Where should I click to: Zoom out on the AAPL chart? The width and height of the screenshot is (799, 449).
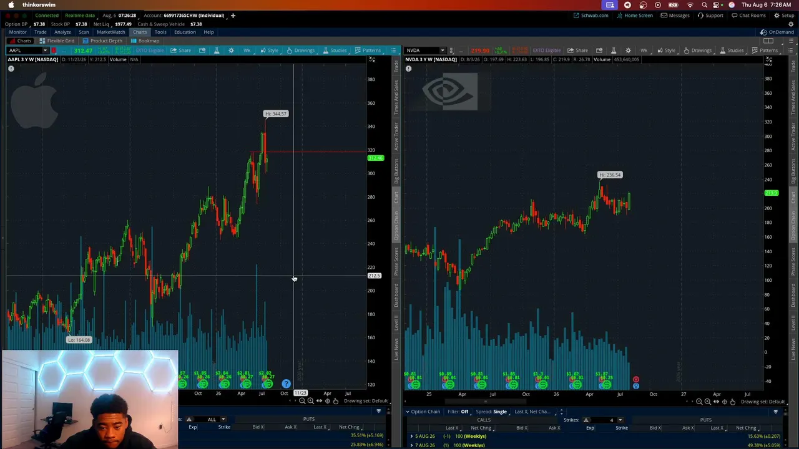click(302, 401)
